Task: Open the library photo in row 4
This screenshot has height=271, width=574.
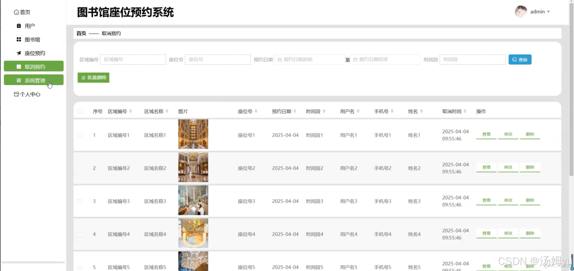Action: (x=193, y=233)
